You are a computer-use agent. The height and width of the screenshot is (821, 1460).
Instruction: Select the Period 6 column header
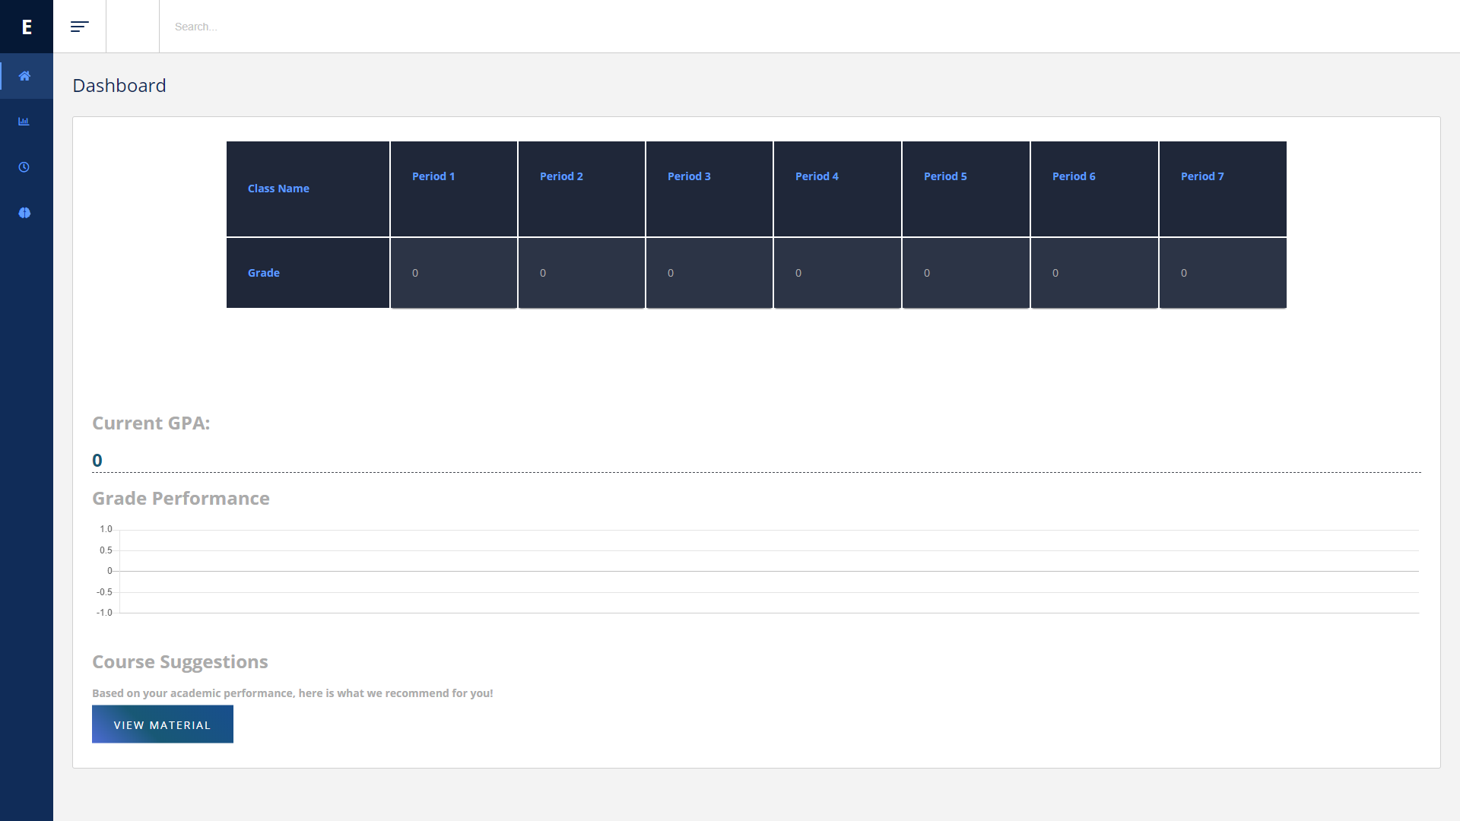tap(1094, 189)
